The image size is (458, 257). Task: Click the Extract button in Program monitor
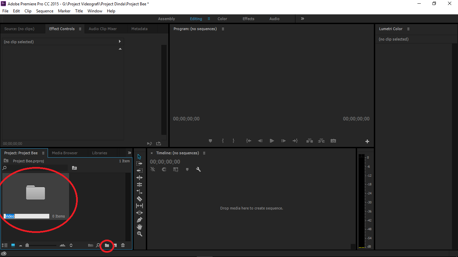point(321,141)
